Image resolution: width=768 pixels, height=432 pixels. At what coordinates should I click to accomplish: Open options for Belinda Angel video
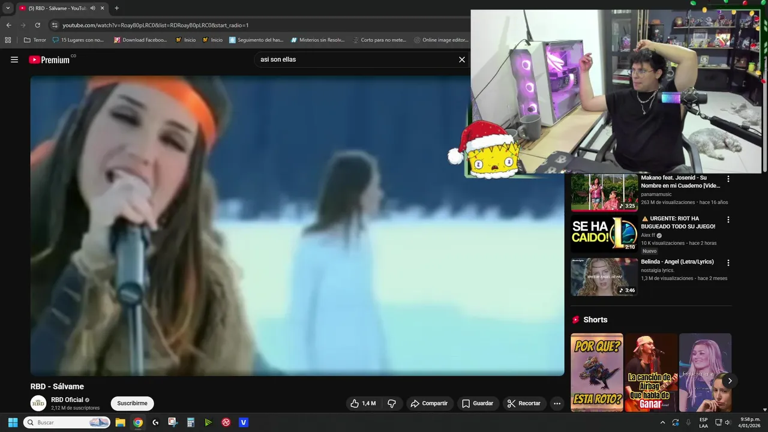click(728, 263)
